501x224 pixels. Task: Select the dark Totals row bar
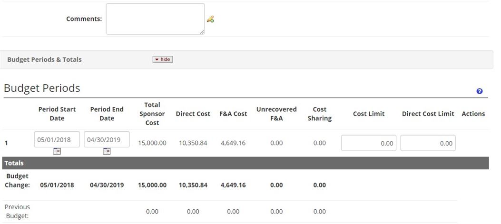(245, 163)
